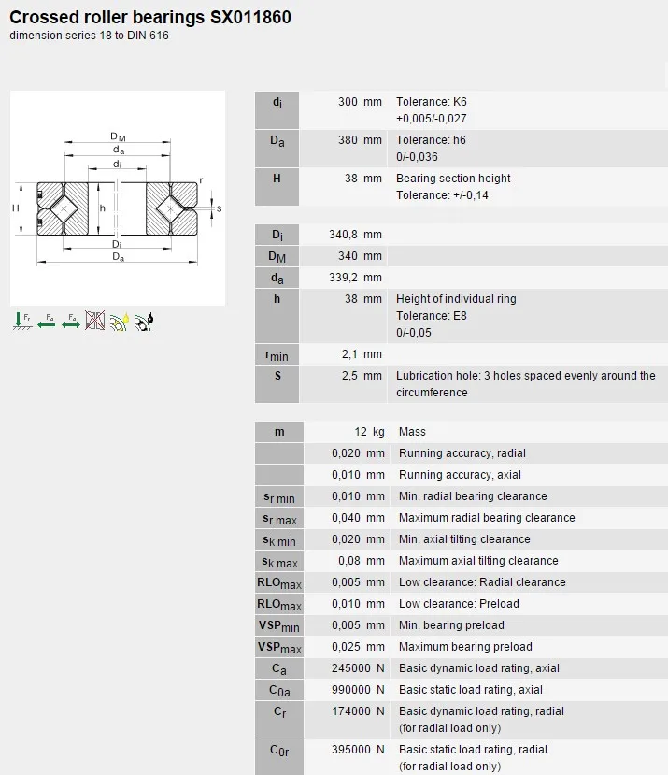
Task: Click the 'Lubrication hole: 3 holes' description
Action: [526, 384]
